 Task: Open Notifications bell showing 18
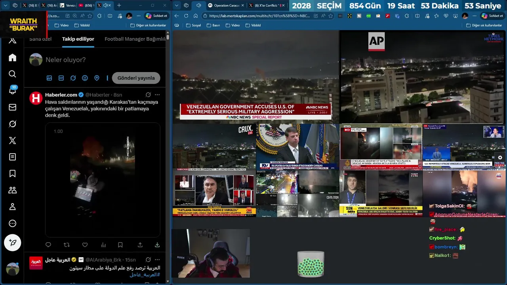[12, 90]
